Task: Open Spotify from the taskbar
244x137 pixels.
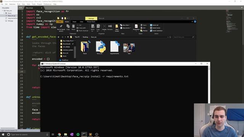Action: 78,134
